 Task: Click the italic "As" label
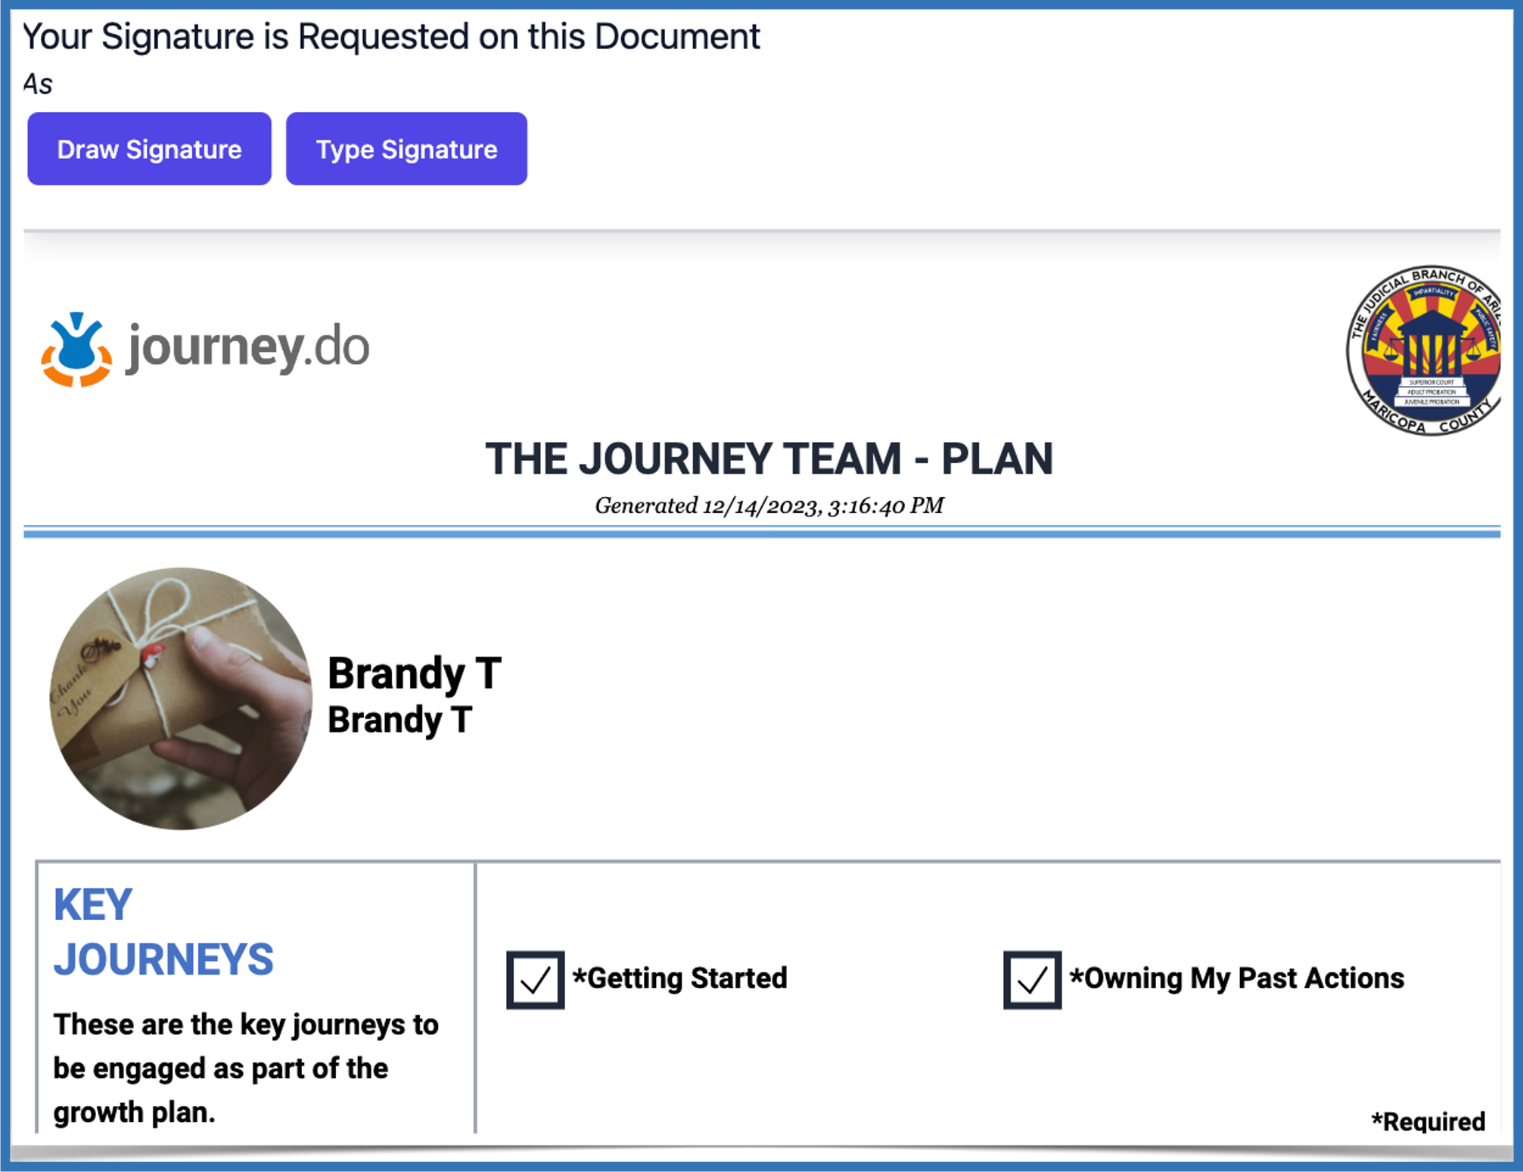pyautogui.click(x=38, y=84)
